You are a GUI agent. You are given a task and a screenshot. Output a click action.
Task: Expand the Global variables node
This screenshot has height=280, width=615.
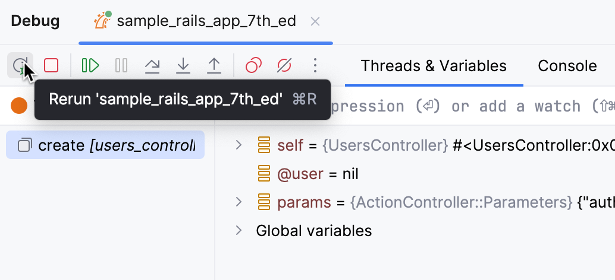239,230
